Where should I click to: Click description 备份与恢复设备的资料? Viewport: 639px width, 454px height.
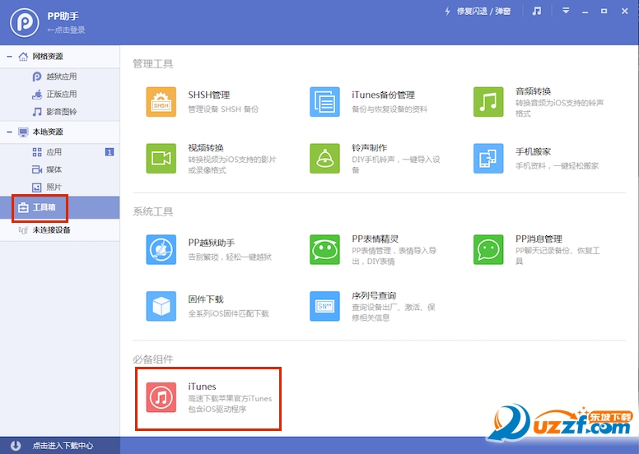coord(389,109)
